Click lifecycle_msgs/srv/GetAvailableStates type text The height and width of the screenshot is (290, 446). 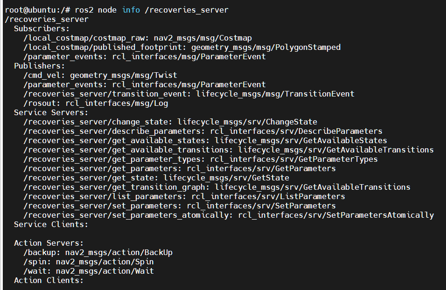[300, 140]
